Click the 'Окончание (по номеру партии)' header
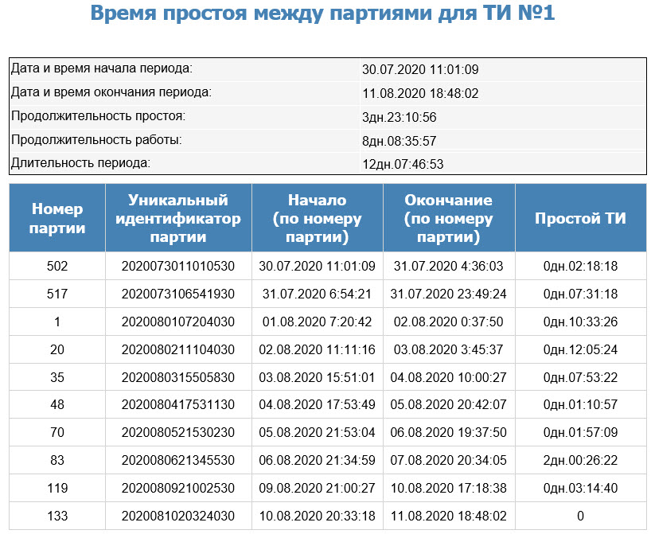The image size is (651, 534). 448,219
